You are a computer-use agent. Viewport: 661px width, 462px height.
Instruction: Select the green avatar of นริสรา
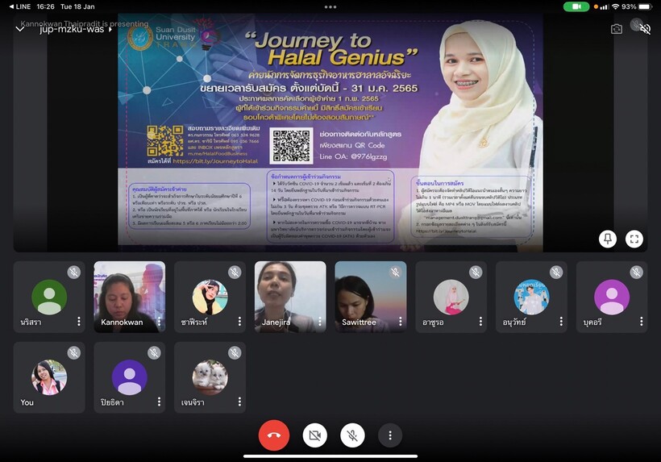(x=49, y=298)
